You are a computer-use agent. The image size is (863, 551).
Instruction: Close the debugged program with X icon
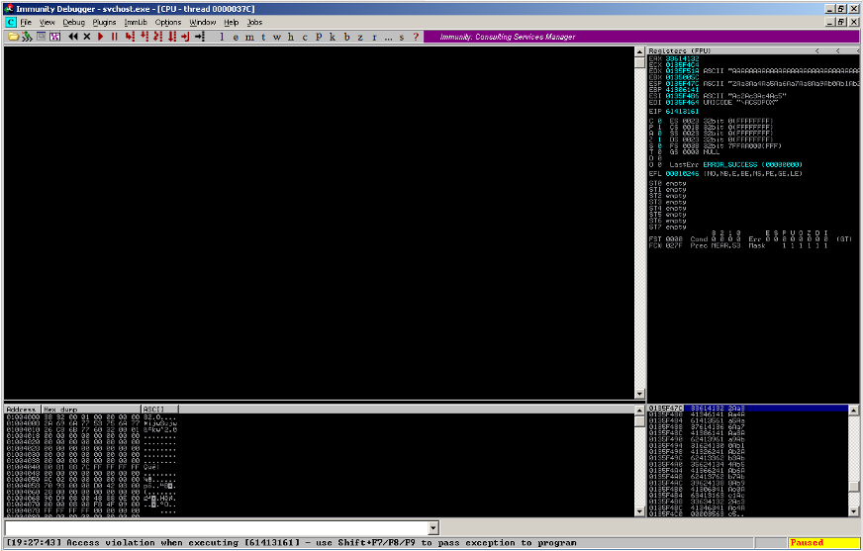coord(87,37)
